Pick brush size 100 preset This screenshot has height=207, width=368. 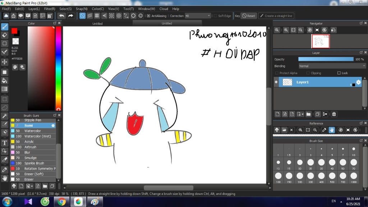[279, 178]
